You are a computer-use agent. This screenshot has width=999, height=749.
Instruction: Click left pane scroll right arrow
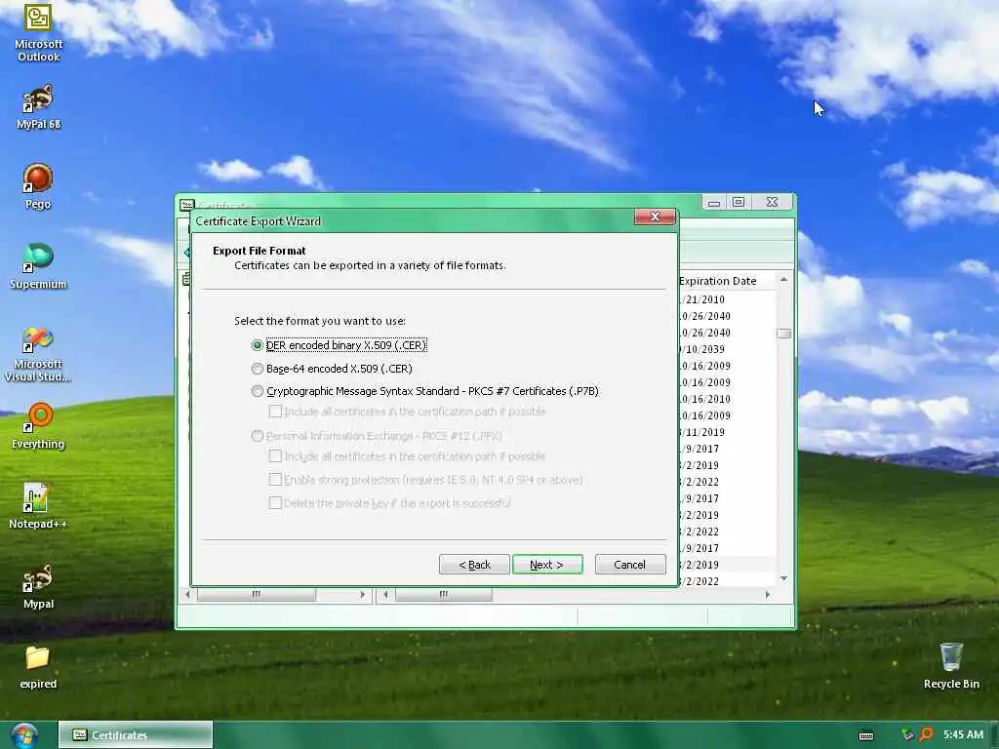363,595
